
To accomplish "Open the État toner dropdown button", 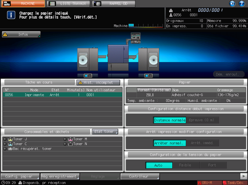I will click(x=105, y=131).
